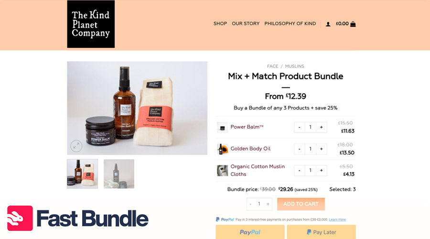Open the user account icon
Image resolution: width=430 pixels, height=239 pixels.
coord(328,24)
